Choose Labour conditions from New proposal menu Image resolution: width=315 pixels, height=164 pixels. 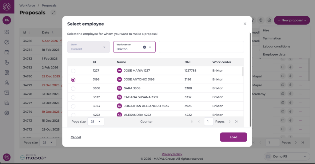[276, 46]
